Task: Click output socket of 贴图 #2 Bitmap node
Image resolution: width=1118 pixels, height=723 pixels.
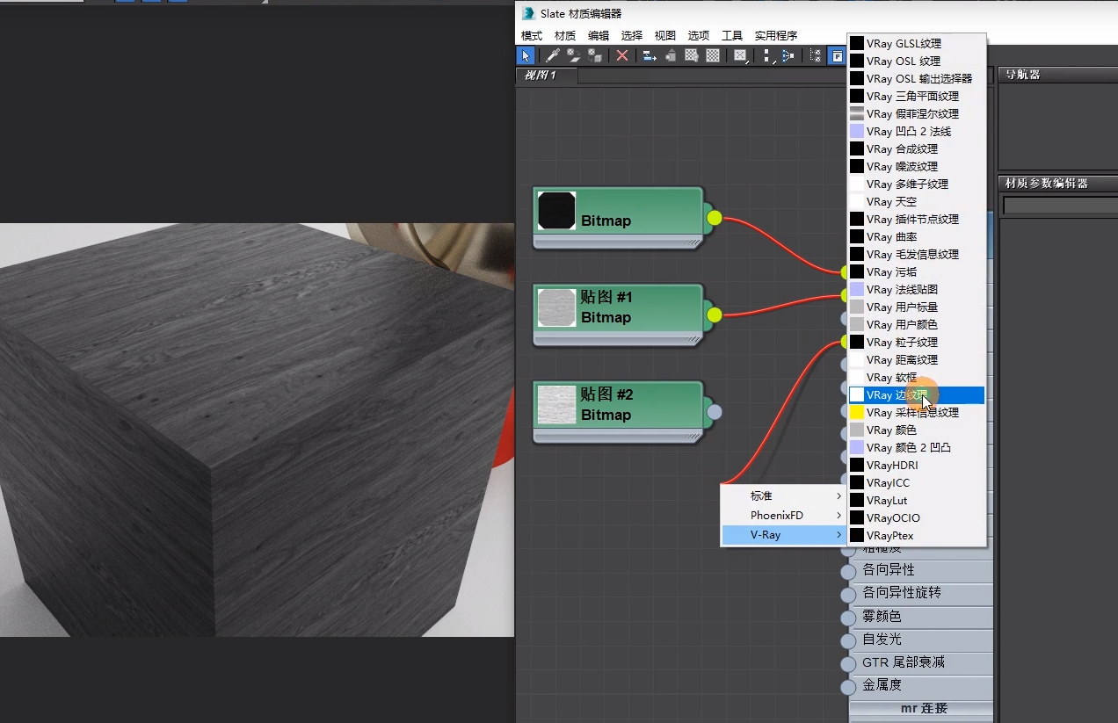Action: [715, 412]
